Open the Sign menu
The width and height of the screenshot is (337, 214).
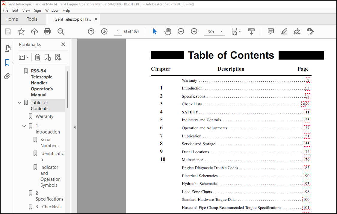coord(37,10)
